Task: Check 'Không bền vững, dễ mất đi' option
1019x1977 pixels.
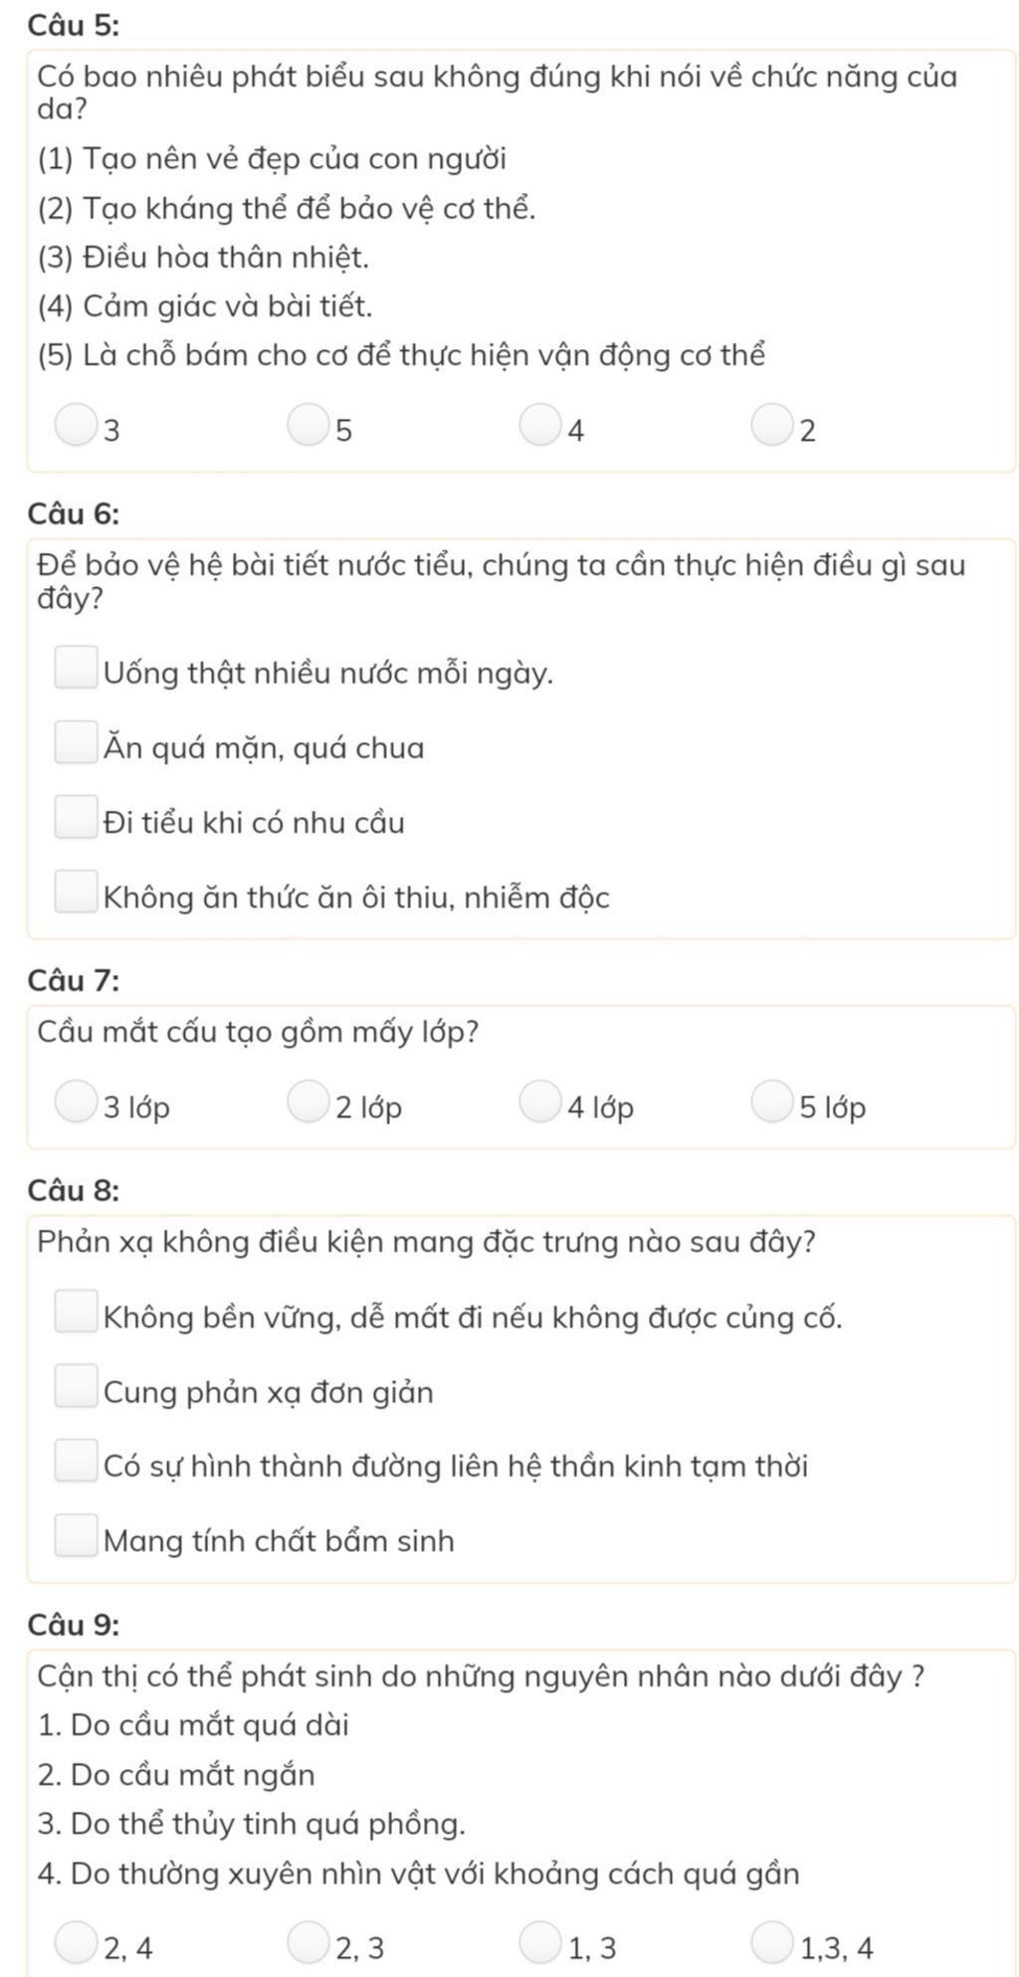Action: (x=76, y=1311)
